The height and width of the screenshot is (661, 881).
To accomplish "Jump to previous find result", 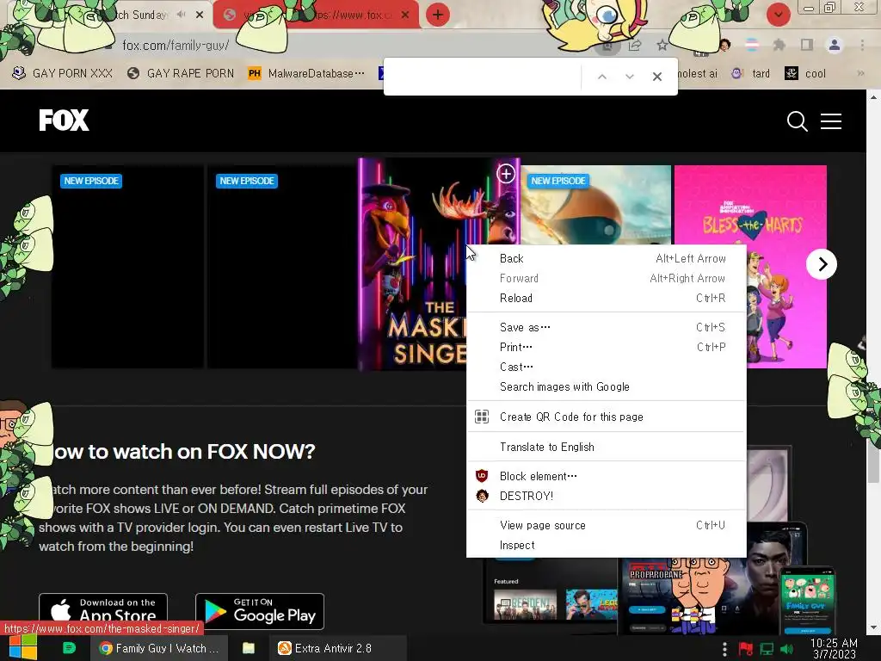I will point(601,77).
